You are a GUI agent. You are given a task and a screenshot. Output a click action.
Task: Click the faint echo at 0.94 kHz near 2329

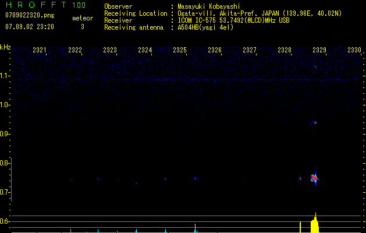tap(314, 122)
